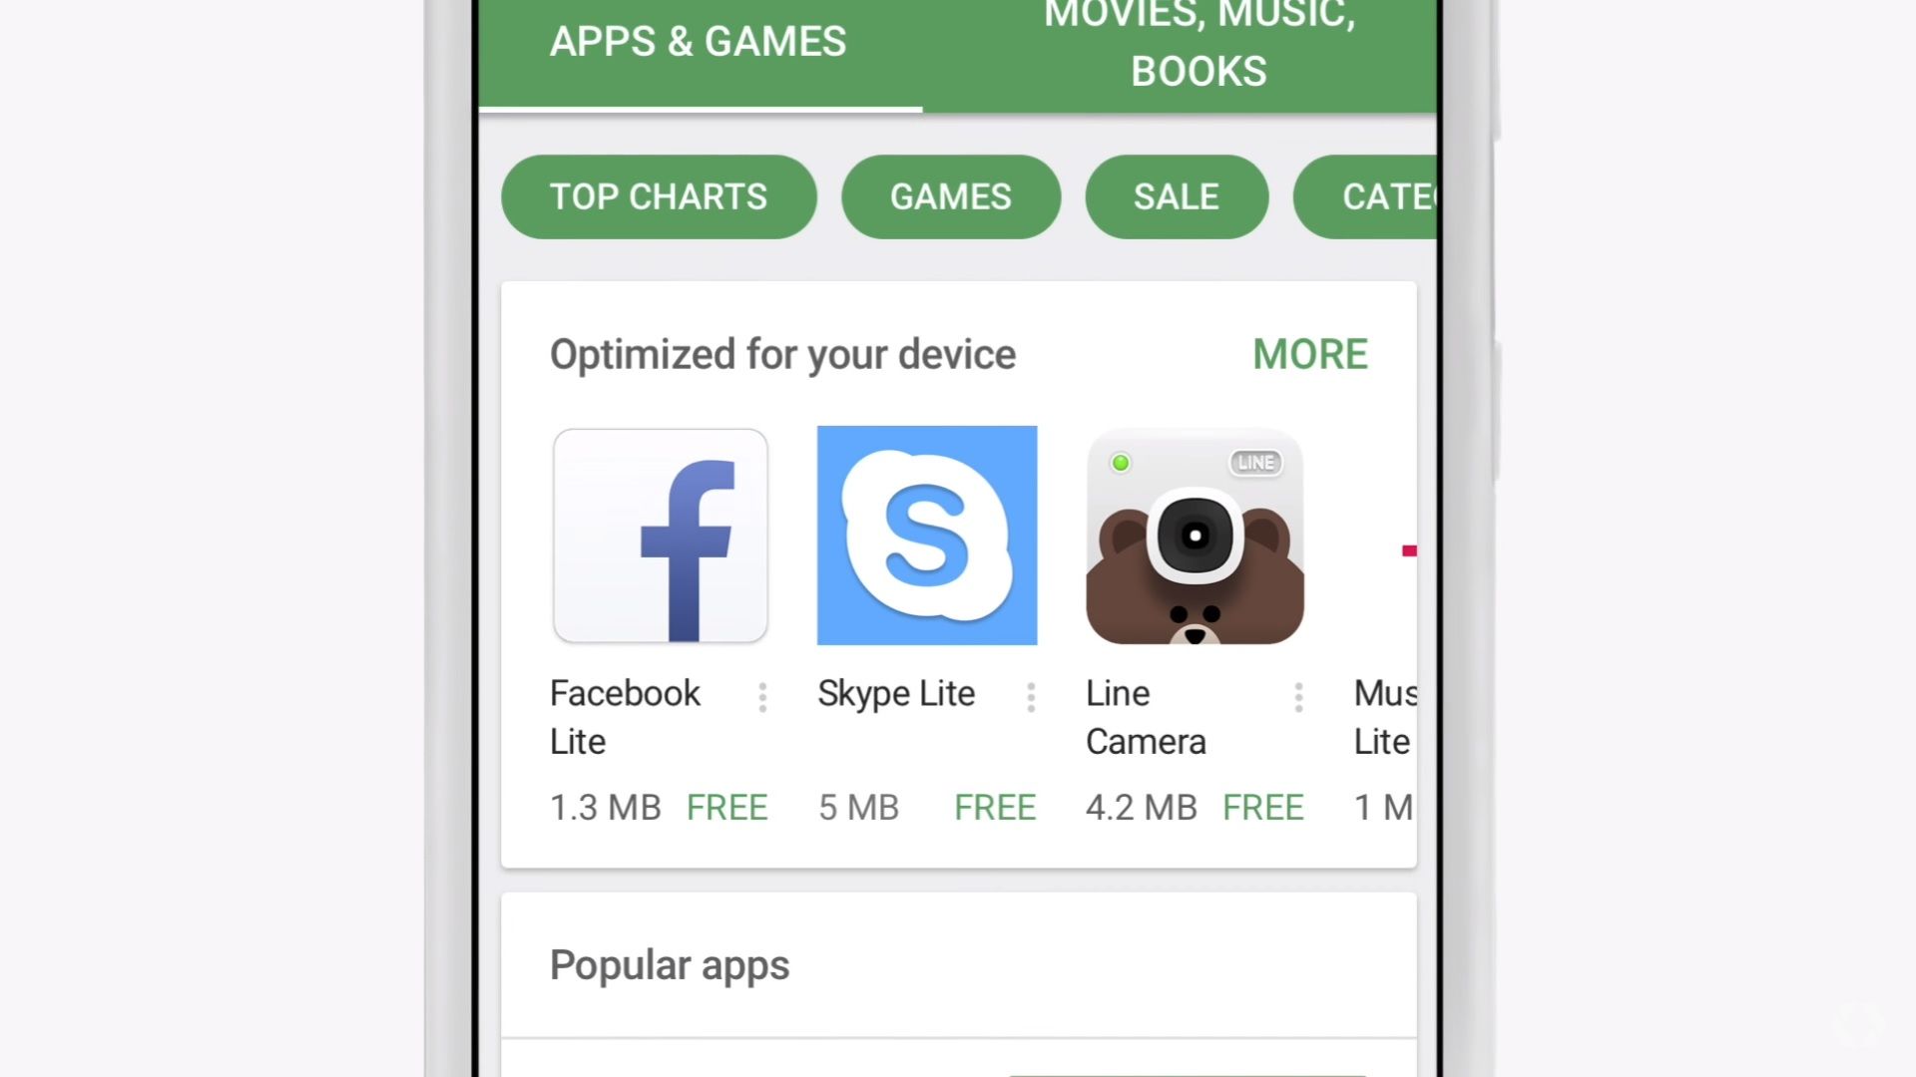Open GAMES category section

click(950, 194)
